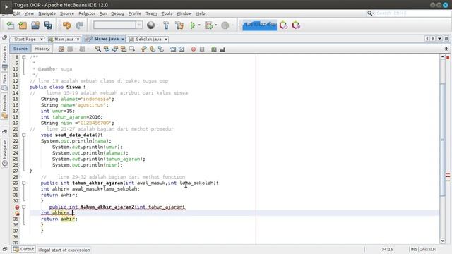Screen dimensions: 452x254
Task: Click the Previous Bookmark icon
Action: click(144, 49)
